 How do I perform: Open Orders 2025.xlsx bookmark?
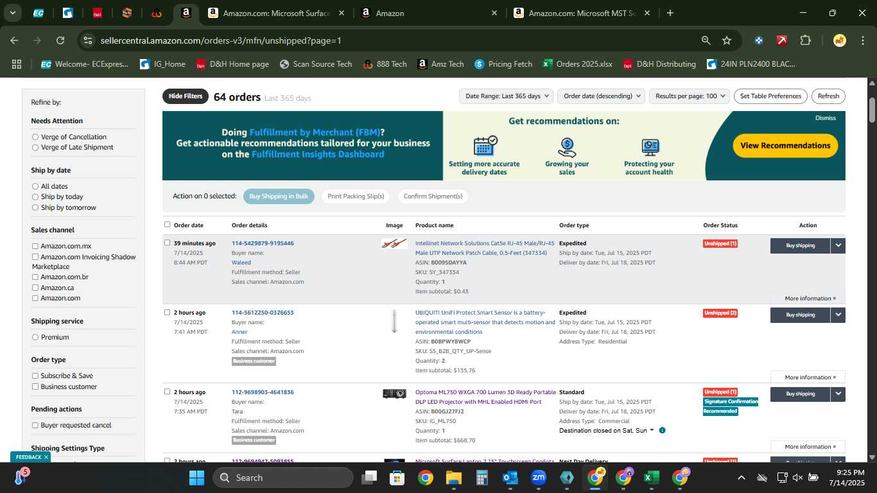(577, 64)
